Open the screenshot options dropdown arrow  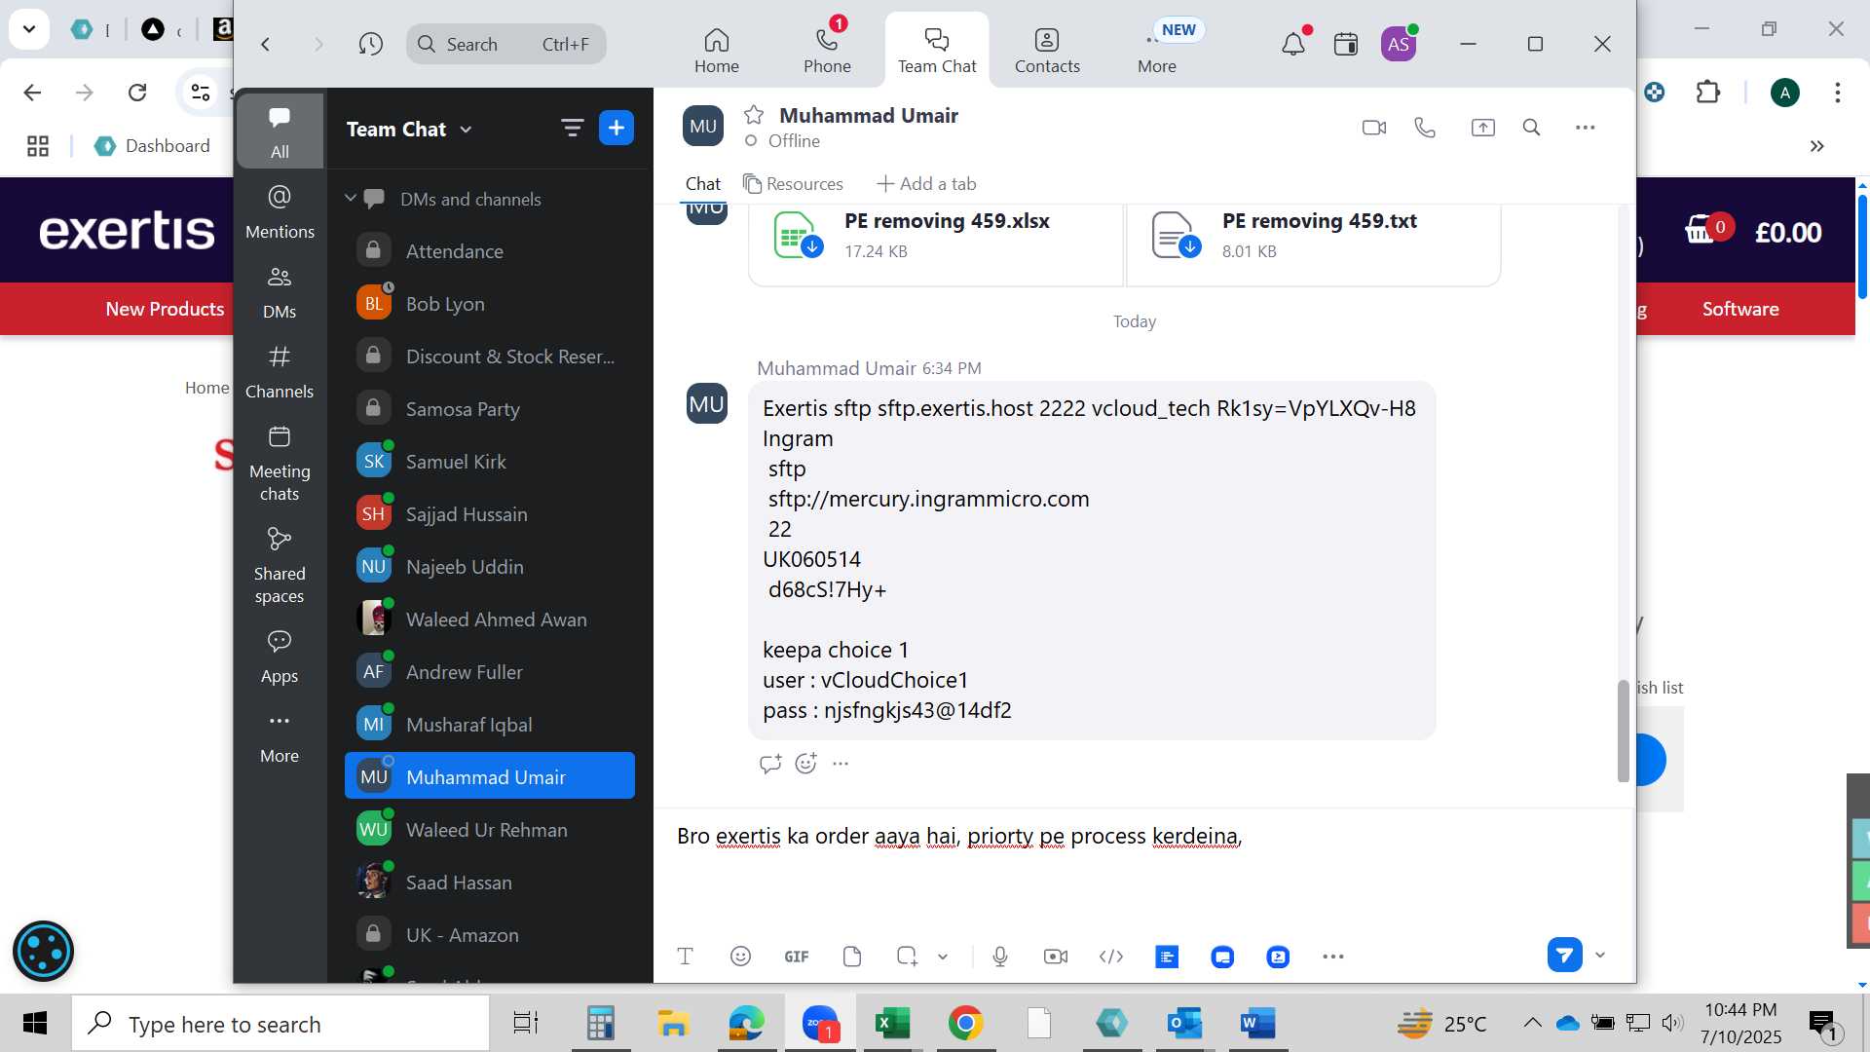point(943,957)
